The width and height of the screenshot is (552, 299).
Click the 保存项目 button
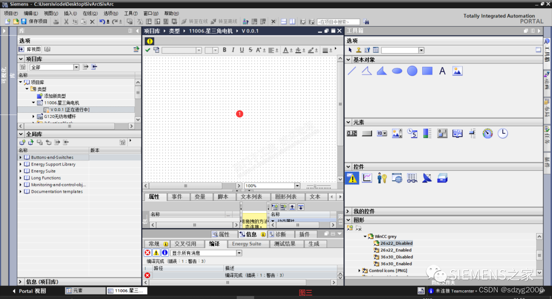35,21
